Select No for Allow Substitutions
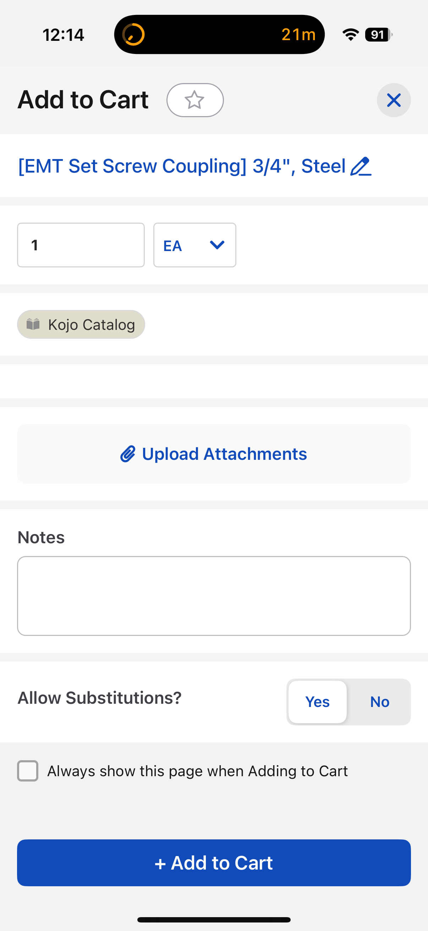Image resolution: width=428 pixels, height=931 pixels. (380, 702)
